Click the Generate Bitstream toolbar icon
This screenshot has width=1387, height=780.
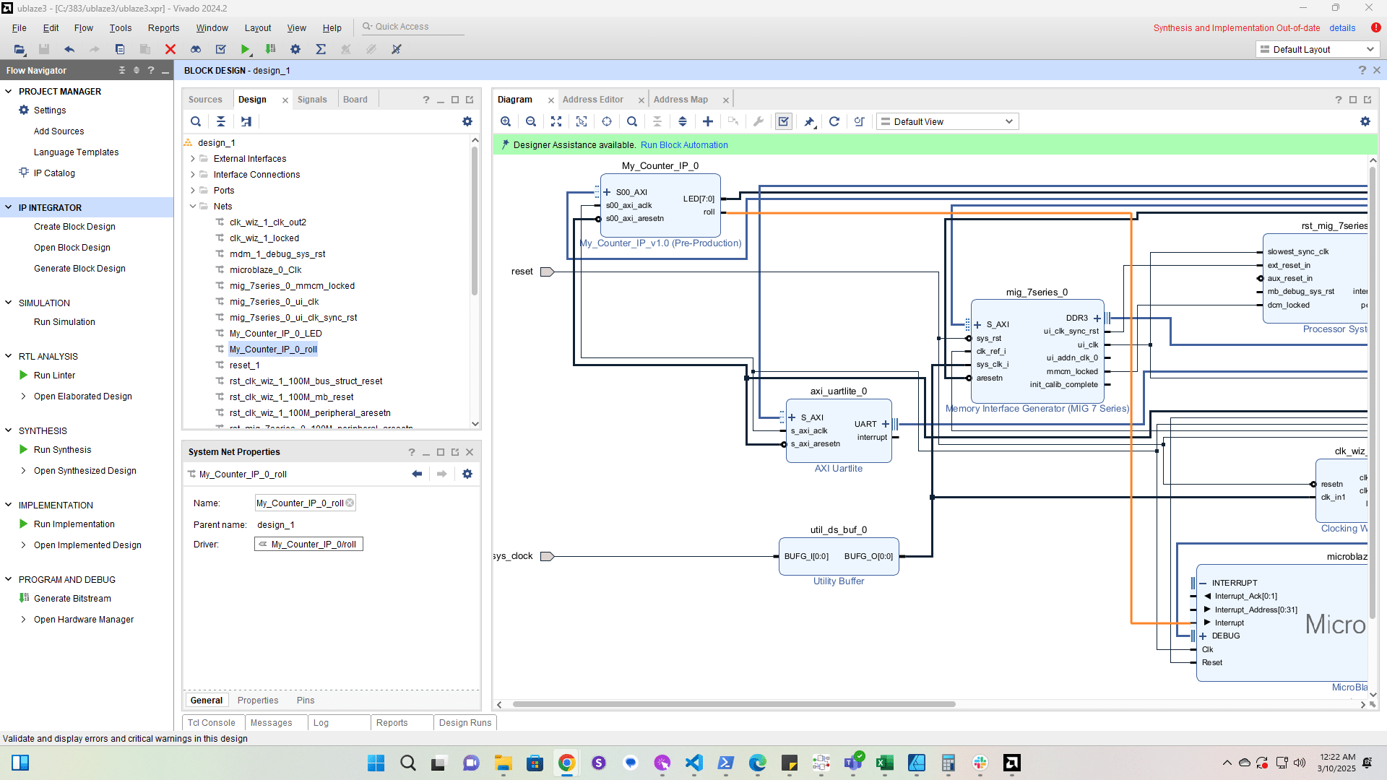[x=270, y=49]
